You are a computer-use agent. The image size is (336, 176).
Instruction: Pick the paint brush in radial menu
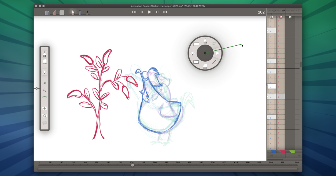click(214, 62)
